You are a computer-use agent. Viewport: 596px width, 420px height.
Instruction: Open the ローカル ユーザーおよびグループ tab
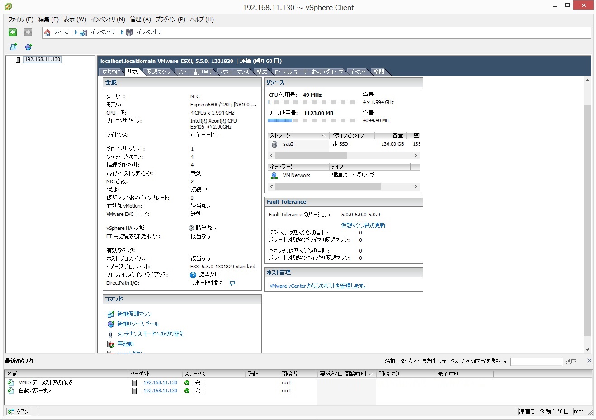(x=309, y=72)
